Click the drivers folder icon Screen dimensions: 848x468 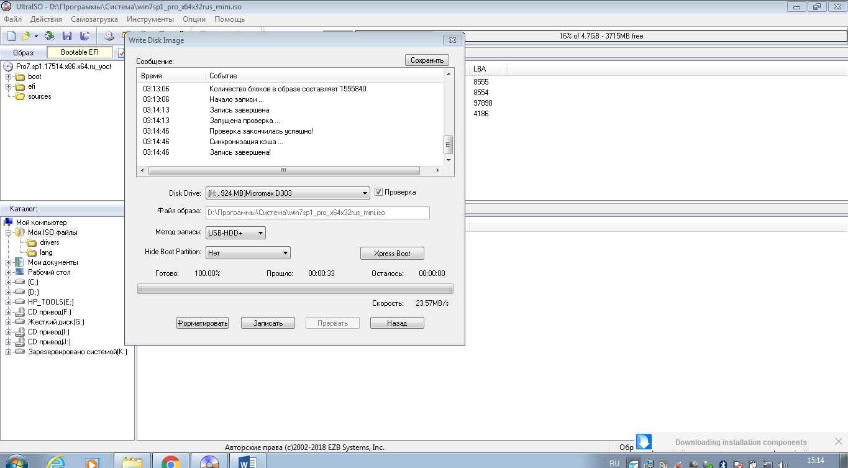click(32, 242)
